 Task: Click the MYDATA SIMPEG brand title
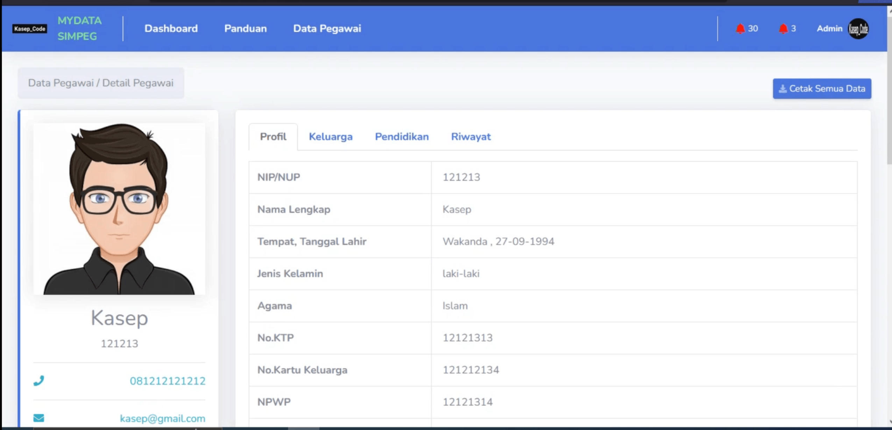[79, 28]
